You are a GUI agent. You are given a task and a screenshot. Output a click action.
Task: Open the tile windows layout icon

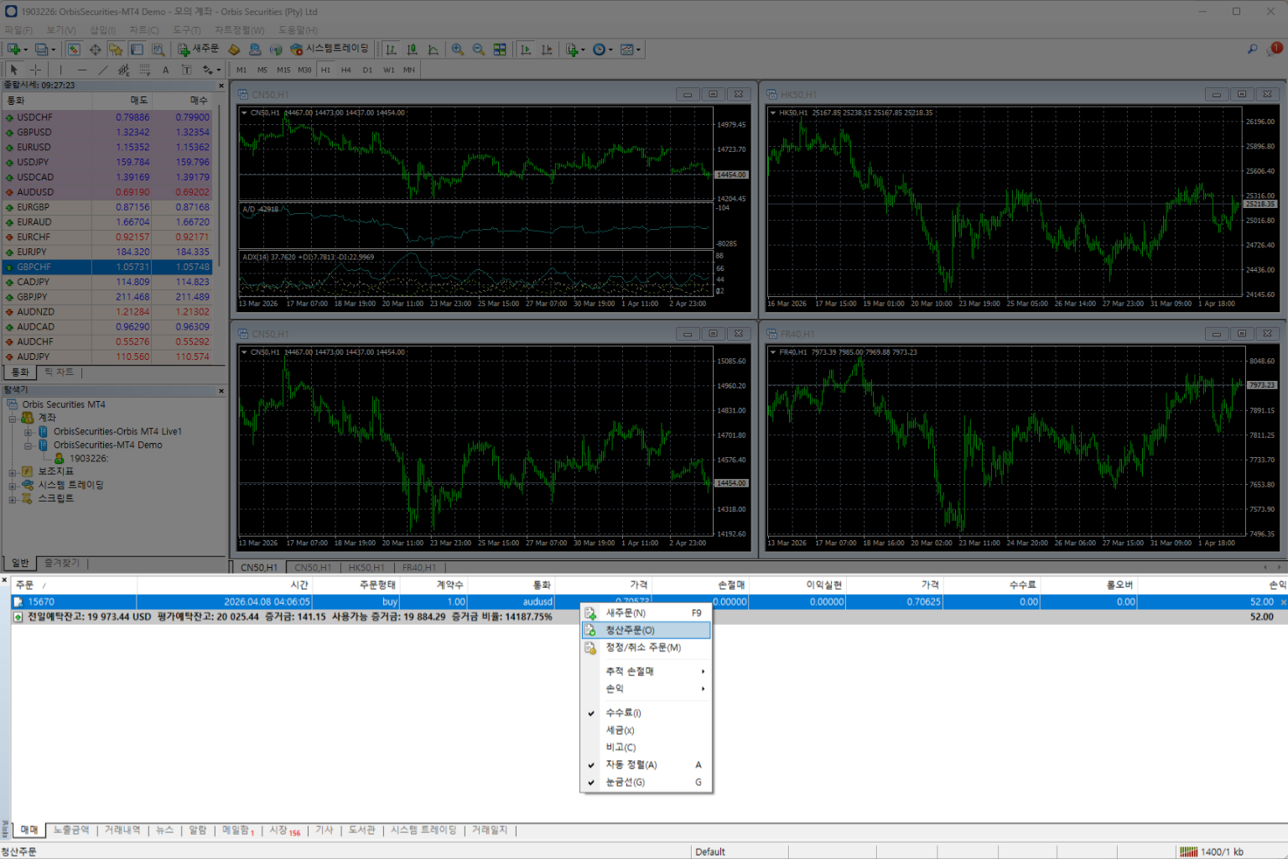click(x=500, y=49)
